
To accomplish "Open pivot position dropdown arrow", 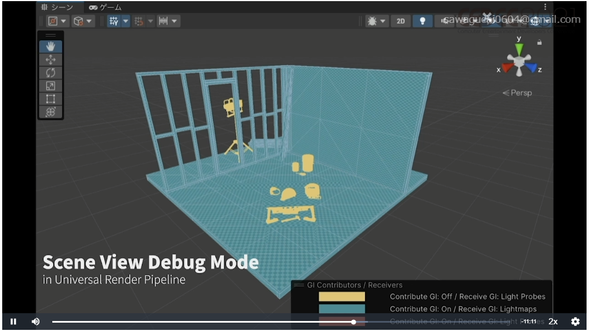I will click(63, 21).
